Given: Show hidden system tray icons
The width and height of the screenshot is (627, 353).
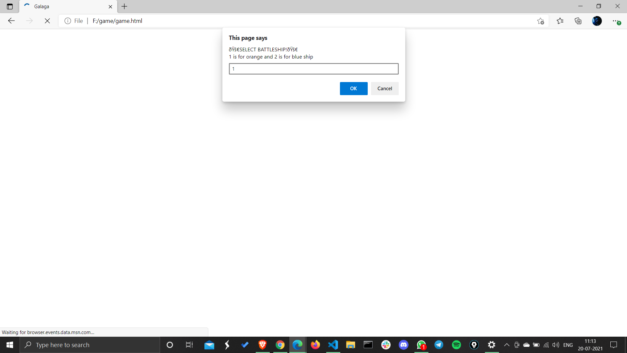Looking at the screenshot, I should coord(507,345).
